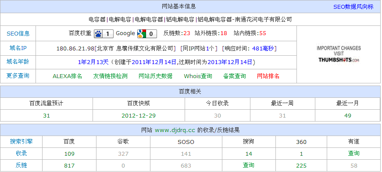382x172 pixels.
Task: Open the THUMBSHOTS.com website thumbnail
Action: click(x=339, y=54)
